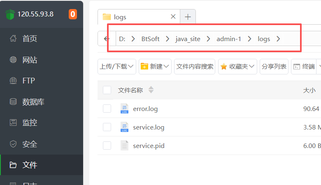Click the terminal window icon

[x=297, y=67]
